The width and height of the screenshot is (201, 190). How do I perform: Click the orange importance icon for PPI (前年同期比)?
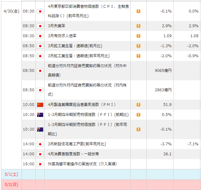[x=138, y=129]
